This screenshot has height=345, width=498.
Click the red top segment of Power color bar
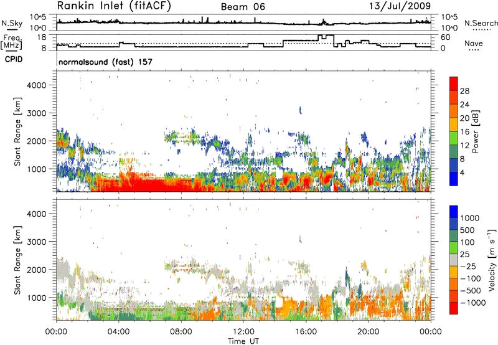pos(454,83)
